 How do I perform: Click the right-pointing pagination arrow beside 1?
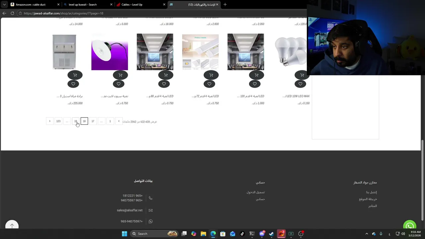(x=119, y=121)
